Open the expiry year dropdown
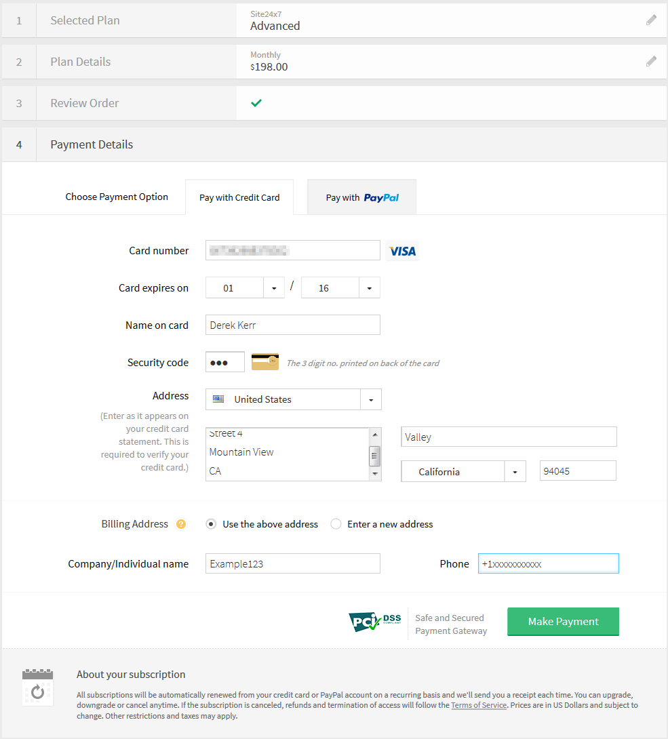This screenshot has height=739, width=668. (x=369, y=288)
